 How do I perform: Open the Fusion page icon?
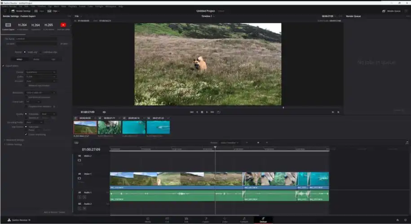coord(205,219)
